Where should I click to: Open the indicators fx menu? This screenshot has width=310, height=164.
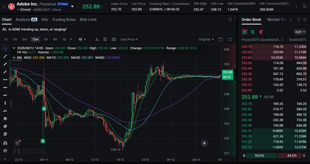[x=97, y=39]
